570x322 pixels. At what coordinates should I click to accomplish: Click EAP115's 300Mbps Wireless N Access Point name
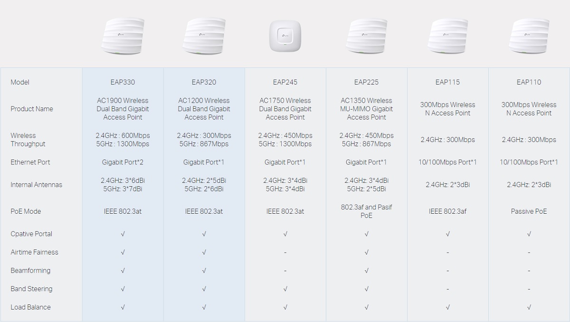(447, 109)
